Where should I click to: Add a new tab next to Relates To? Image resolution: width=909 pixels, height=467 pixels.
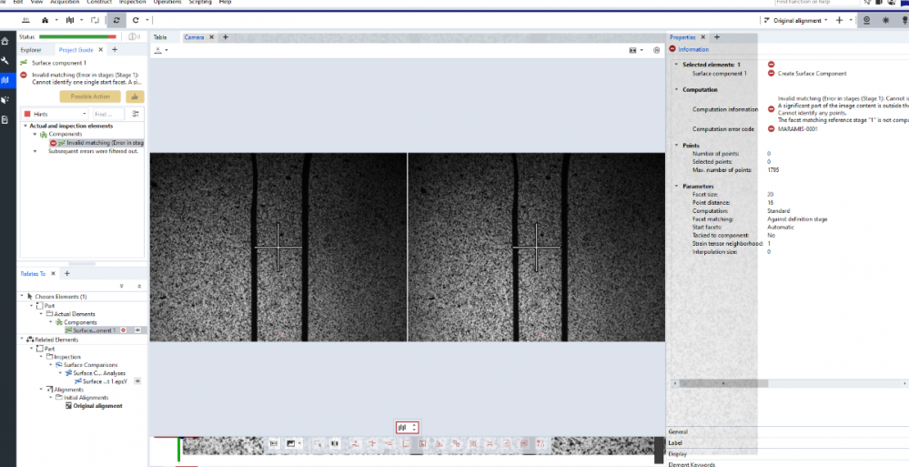[x=66, y=273]
